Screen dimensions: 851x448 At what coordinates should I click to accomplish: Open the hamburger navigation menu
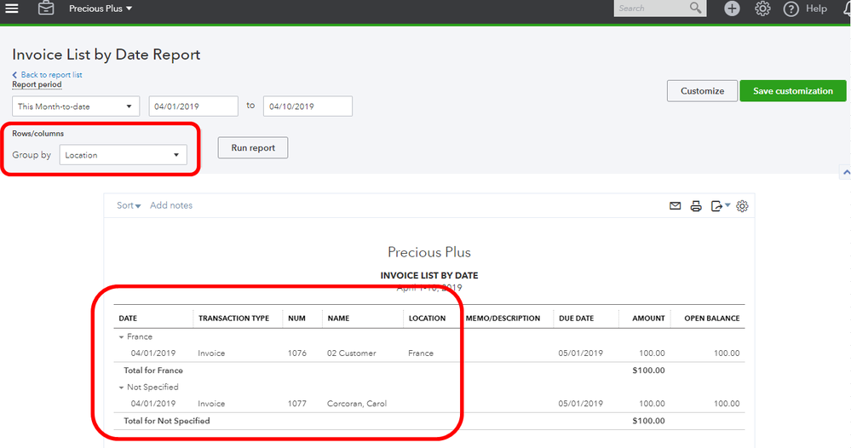(11, 9)
